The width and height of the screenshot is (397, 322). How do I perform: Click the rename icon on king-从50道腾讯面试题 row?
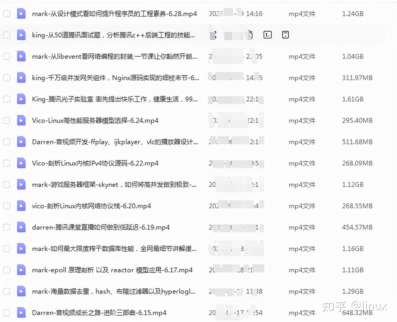coord(267,35)
